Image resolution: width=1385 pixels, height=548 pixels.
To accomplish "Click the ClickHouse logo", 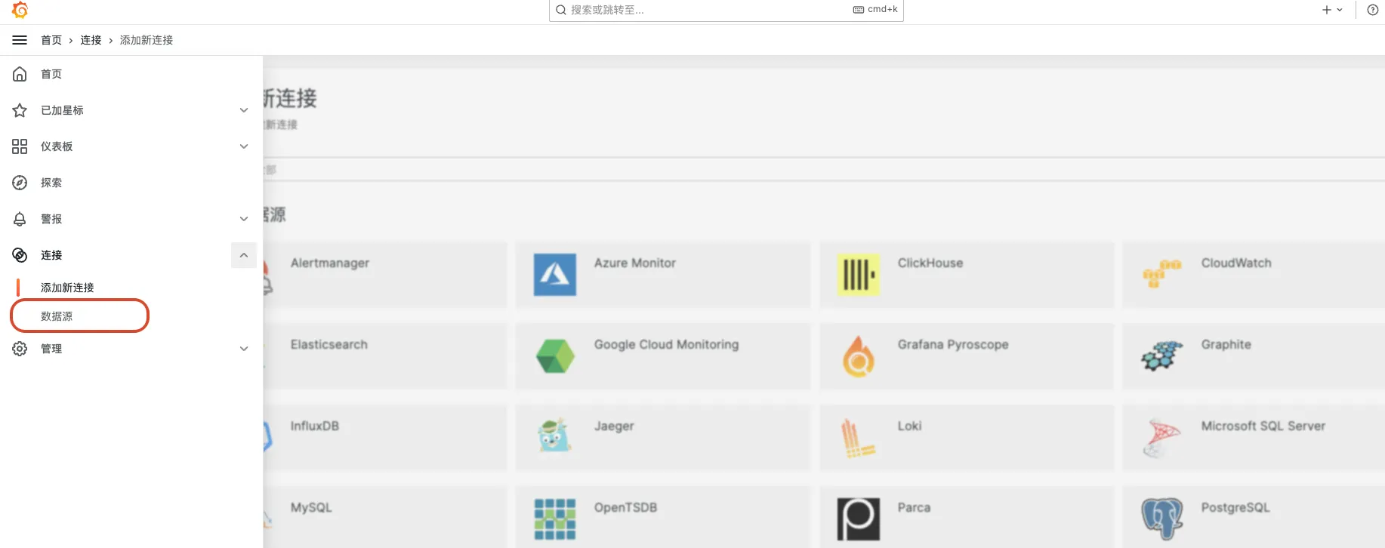I will 859,275.
